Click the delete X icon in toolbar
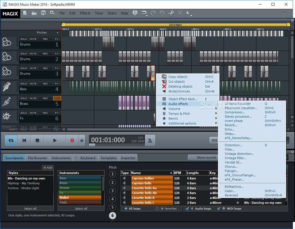The width and height of the screenshot is (295, 229). coord(180,13)
